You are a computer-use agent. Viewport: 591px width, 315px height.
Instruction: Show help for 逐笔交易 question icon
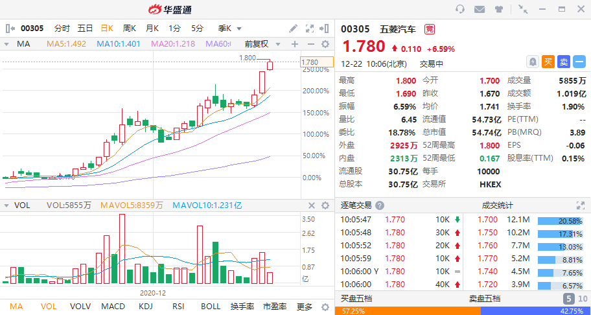[380, 205]
